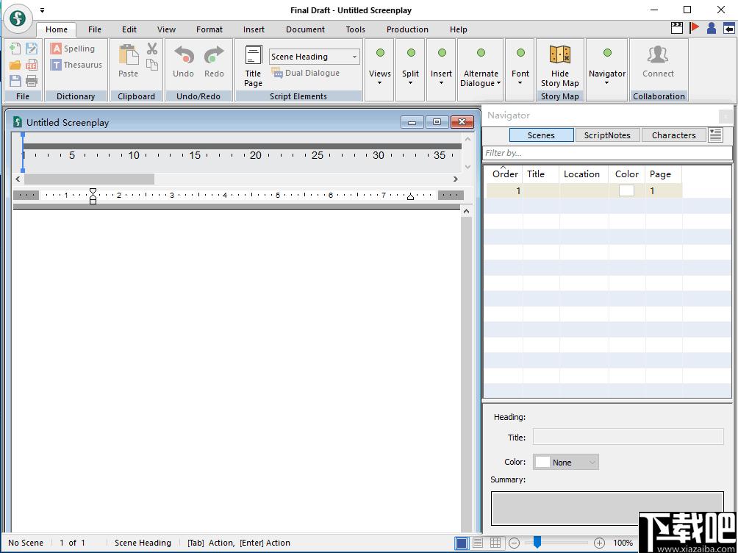Image resolution: width=738 pixels, height=553 pixels.
Task: Click the Filter by input field
Action: tap(607, 153)
